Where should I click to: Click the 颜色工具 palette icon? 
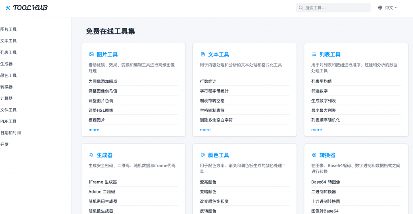(202, 155)
